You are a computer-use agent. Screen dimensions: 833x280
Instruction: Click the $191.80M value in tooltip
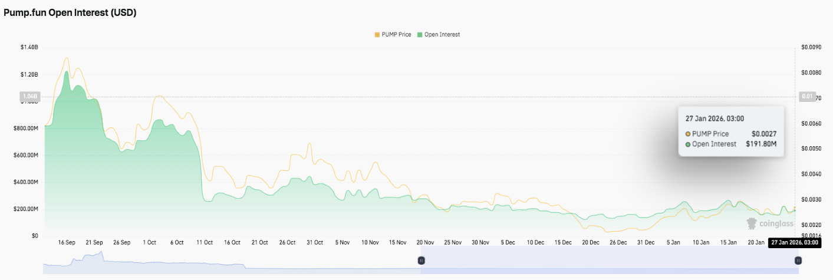[x=762, y=144]
